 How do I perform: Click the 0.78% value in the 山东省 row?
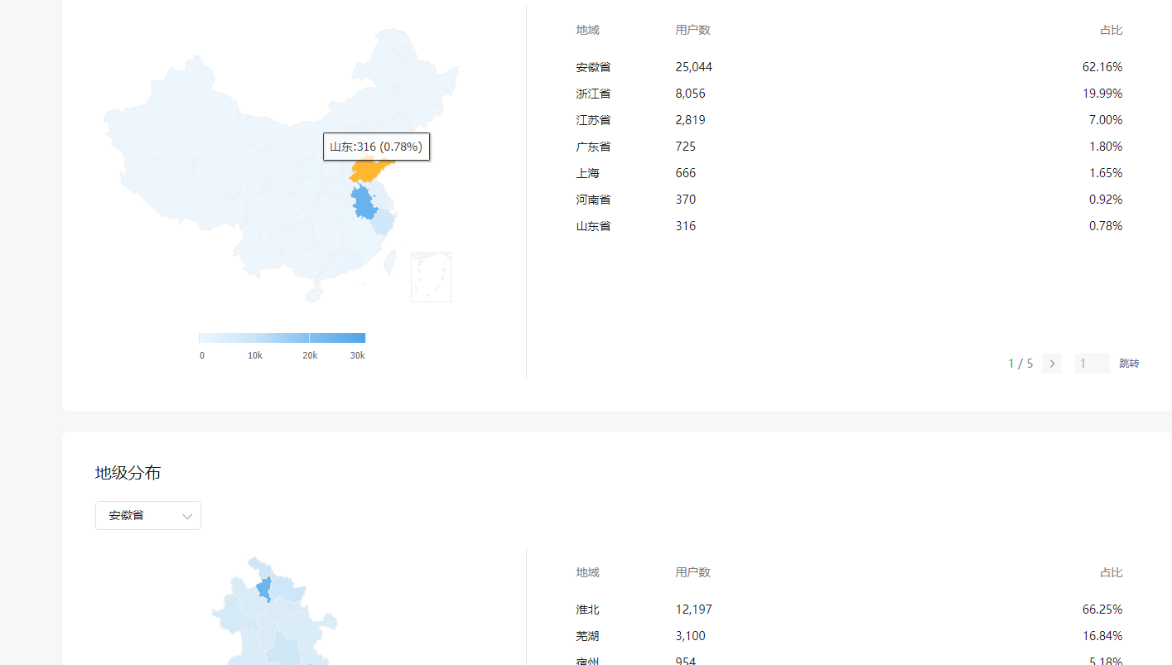(1106, 226)
